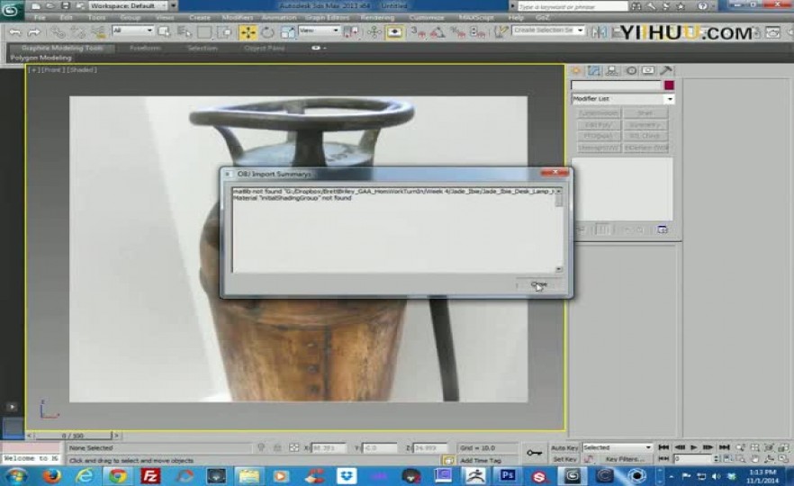
Task: Click the Help question mark icon
Action: [x=702, y=6]
